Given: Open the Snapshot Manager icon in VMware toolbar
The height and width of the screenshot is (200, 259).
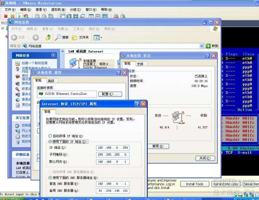Looking at the screenshot, I should 51,16.
